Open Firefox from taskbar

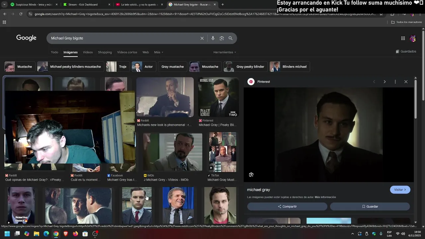(75, 234)
